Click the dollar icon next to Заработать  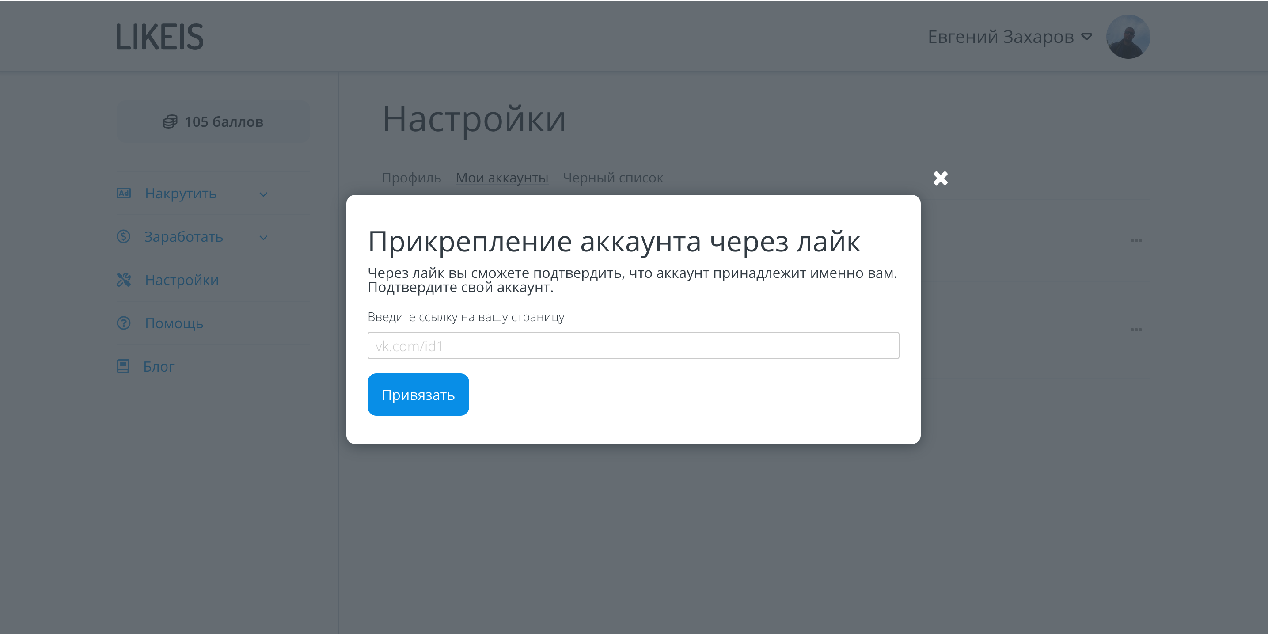(x=124, y=236)
